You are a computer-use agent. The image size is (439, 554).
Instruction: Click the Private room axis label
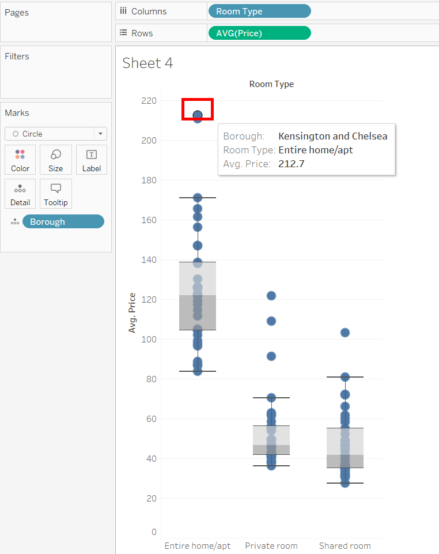coord(271,545)
